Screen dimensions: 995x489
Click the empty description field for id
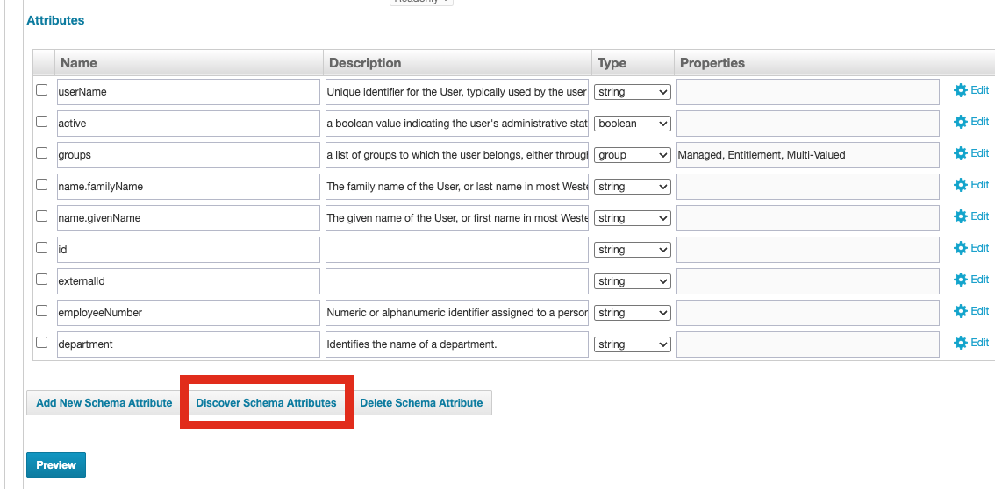tap(456, 250)
